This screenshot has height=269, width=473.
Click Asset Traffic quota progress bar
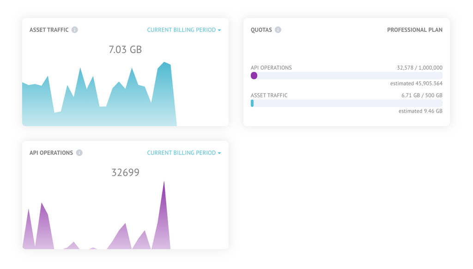346,103
